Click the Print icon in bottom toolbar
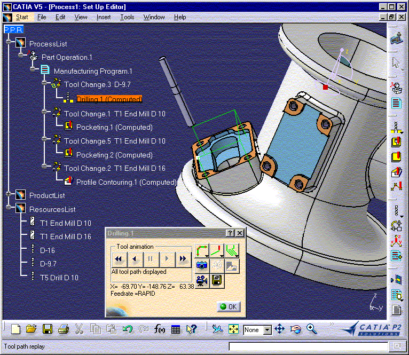Screen dimensions: 409x355 [64, 329]
